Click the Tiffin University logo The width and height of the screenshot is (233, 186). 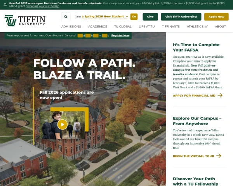[x=25, y=21]
